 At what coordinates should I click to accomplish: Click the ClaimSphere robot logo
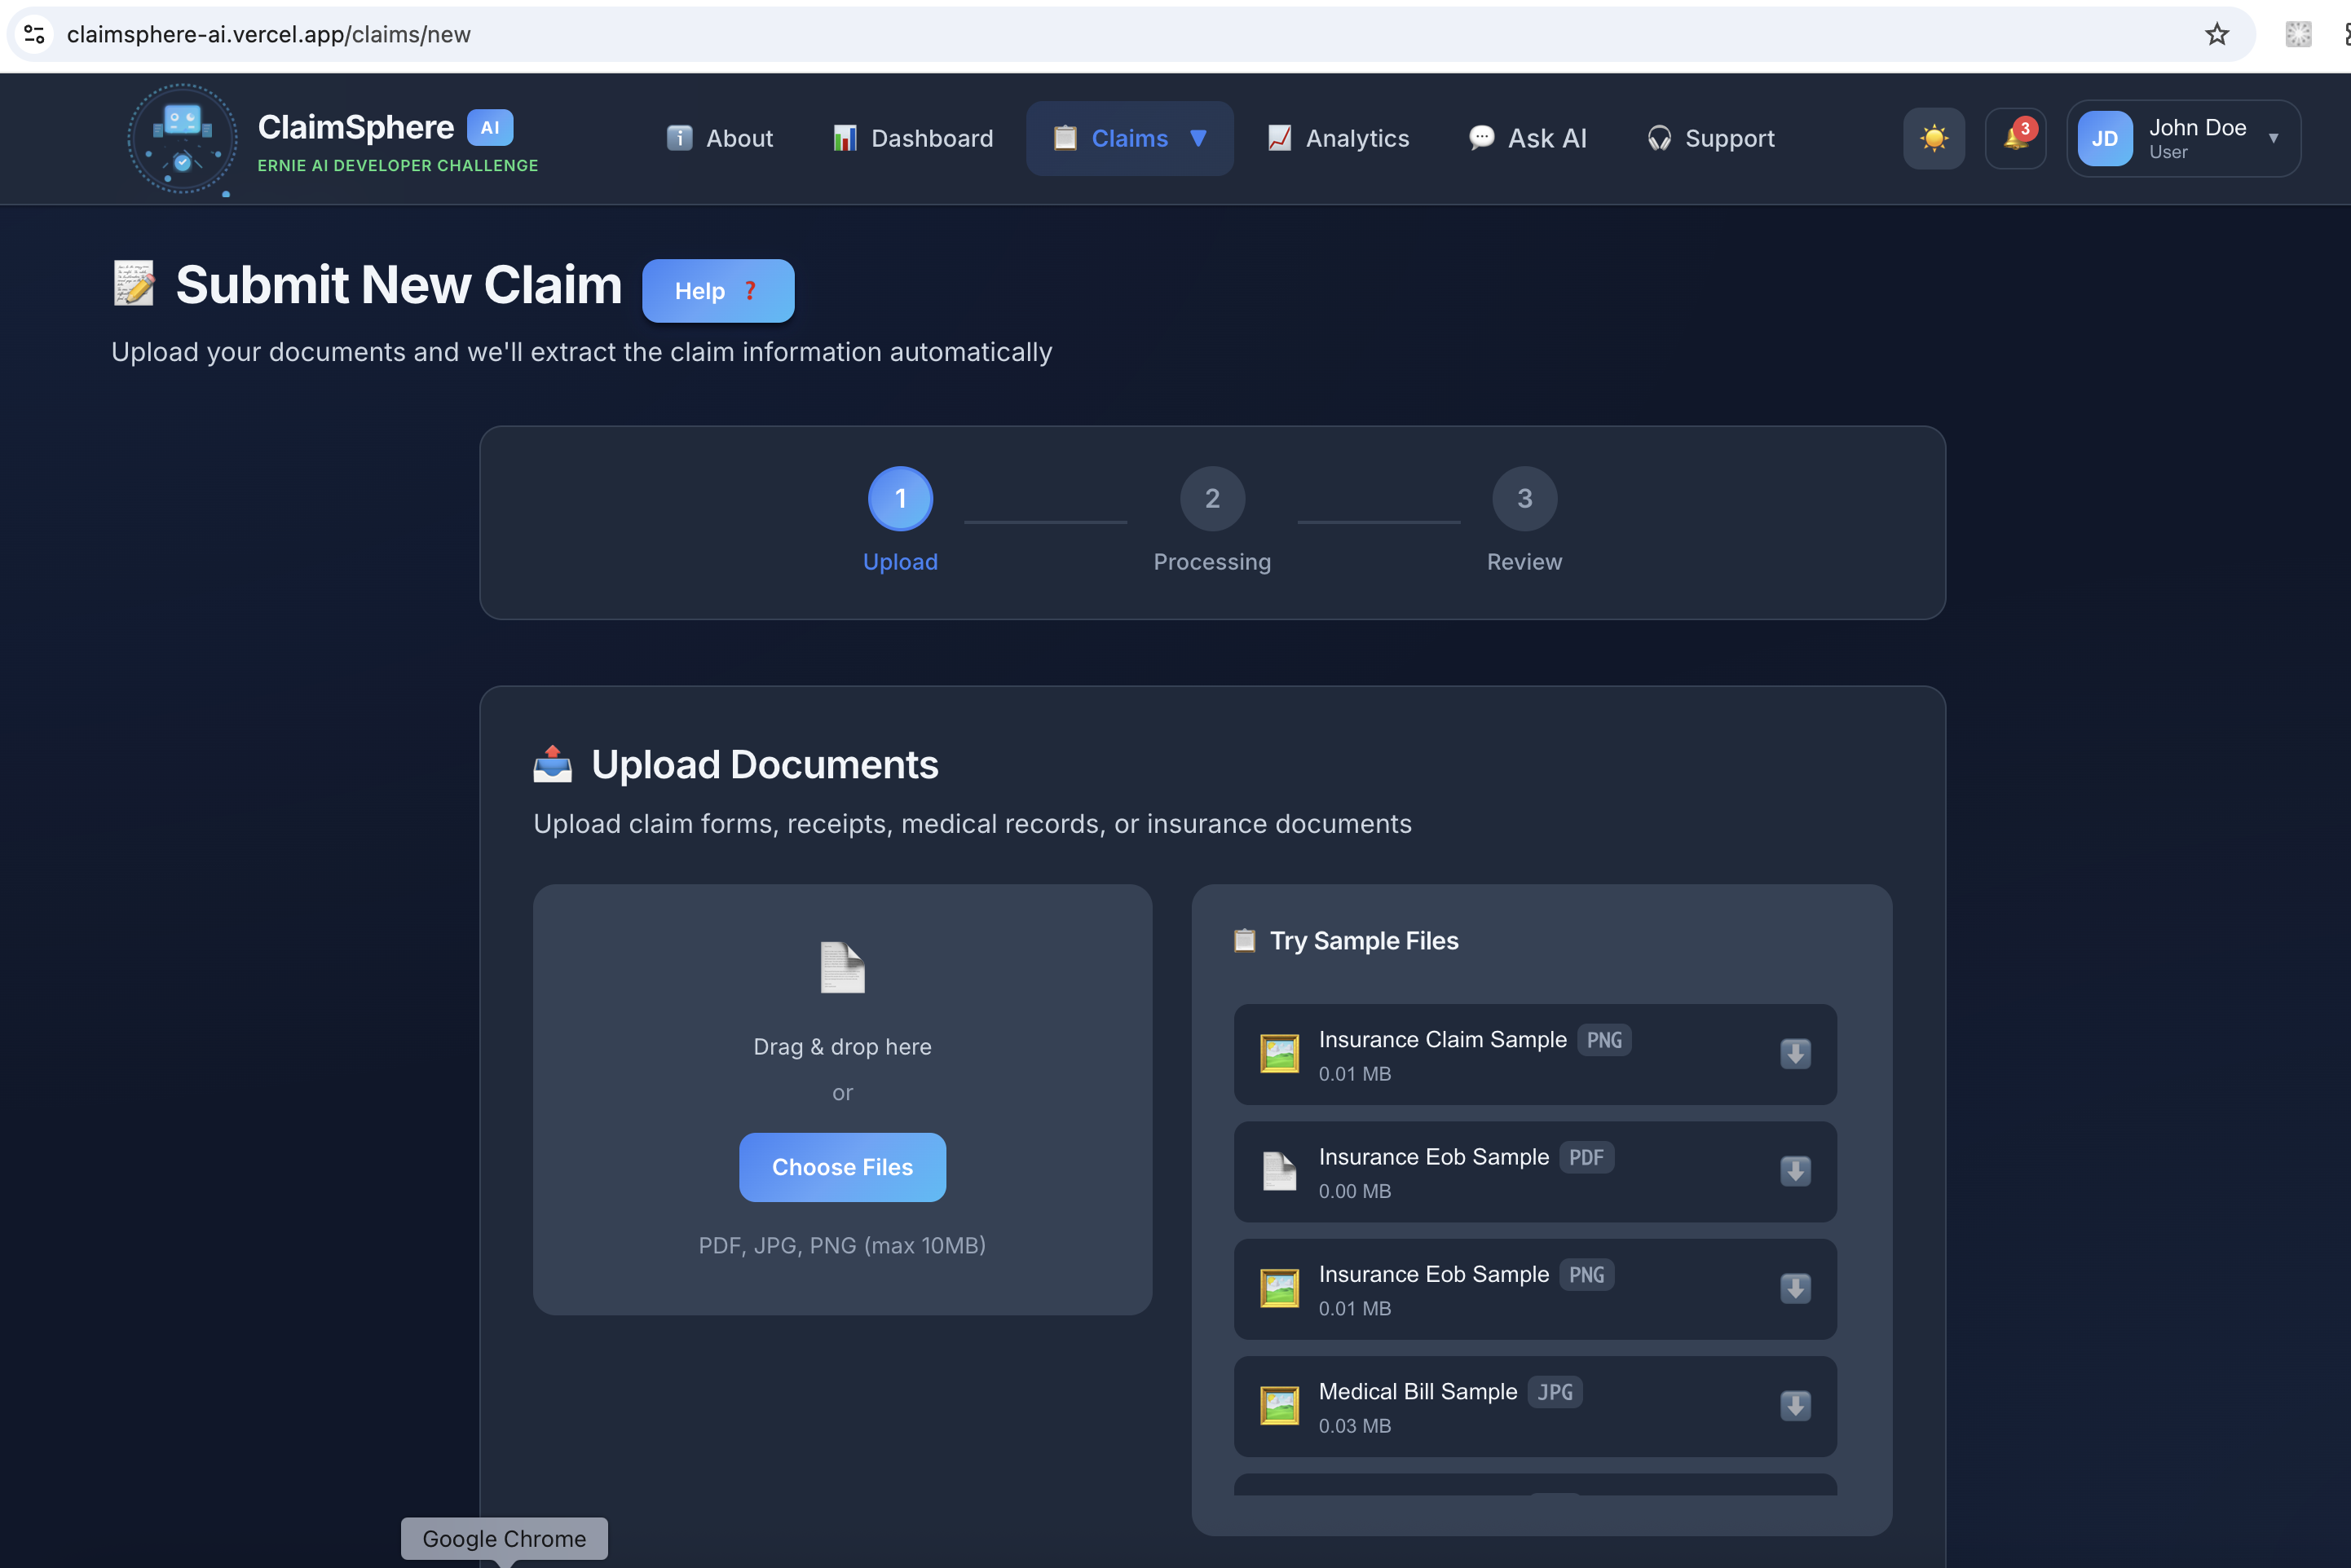pos(182,138)
